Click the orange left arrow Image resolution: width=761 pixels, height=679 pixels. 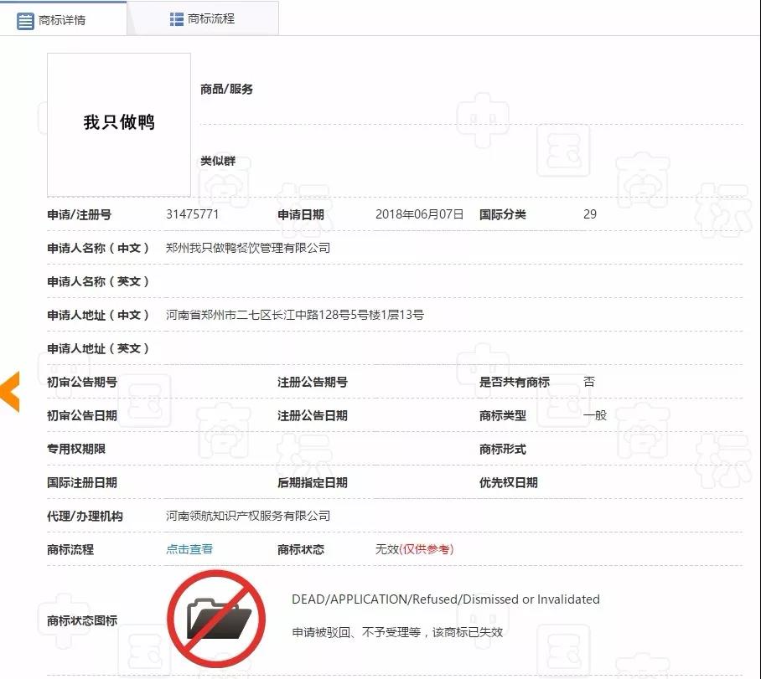click(10, 392)
